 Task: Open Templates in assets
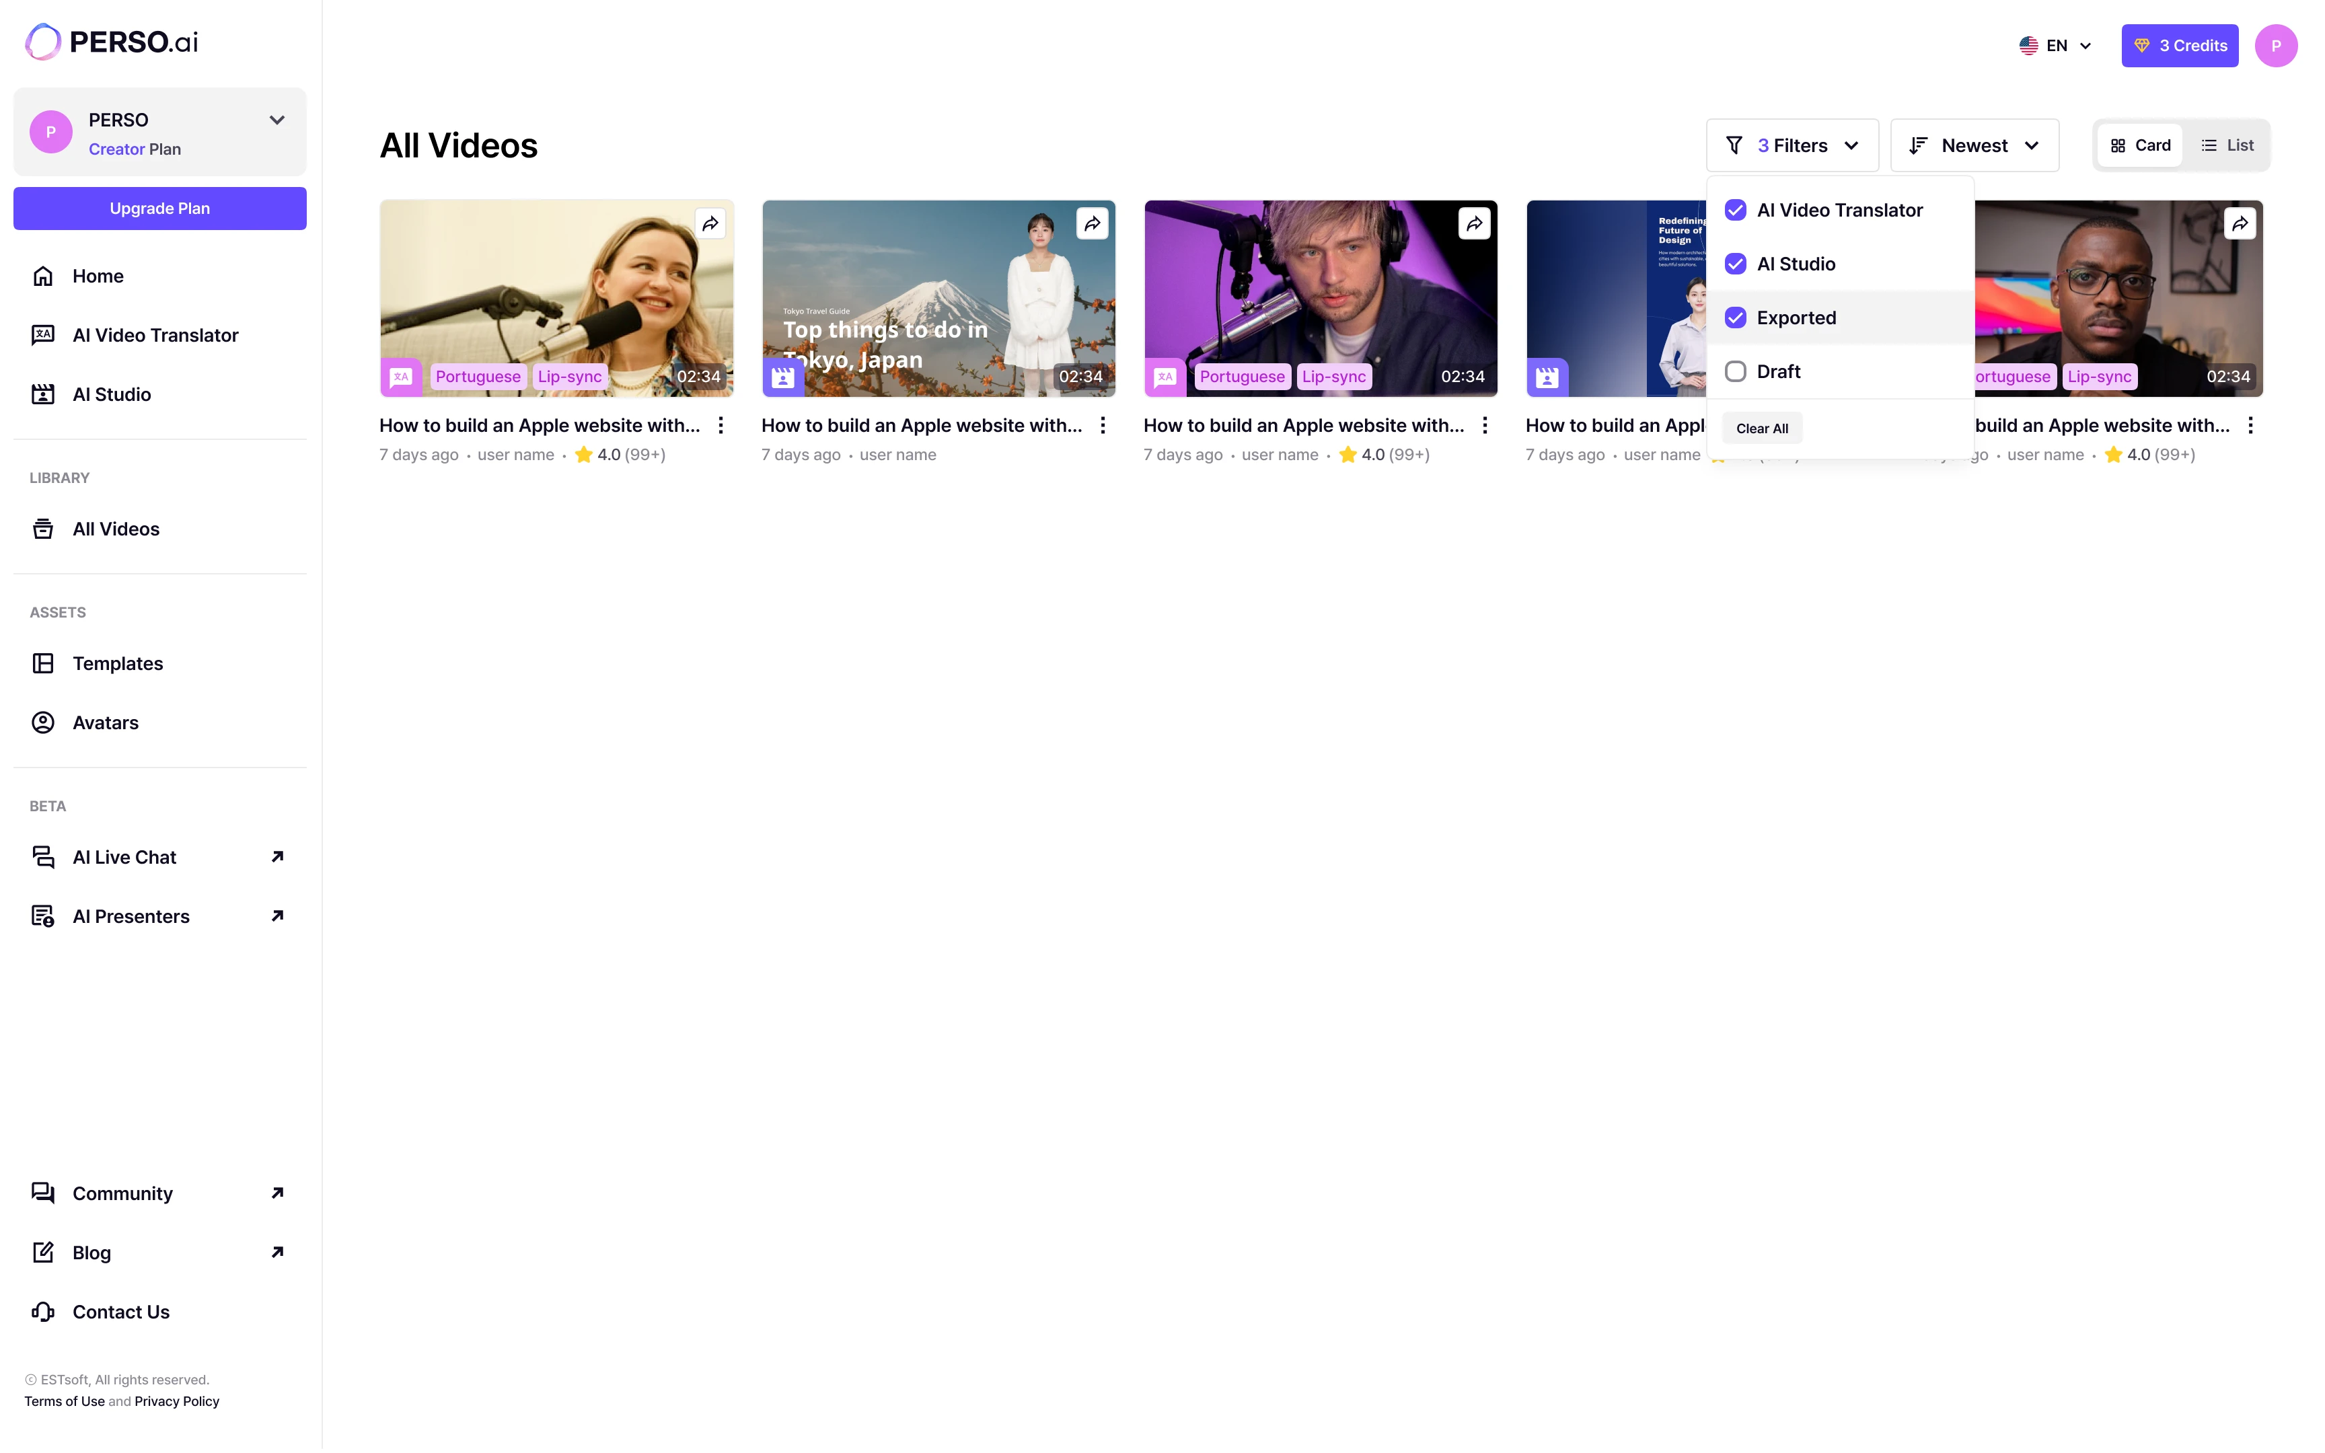pos(159,663)
